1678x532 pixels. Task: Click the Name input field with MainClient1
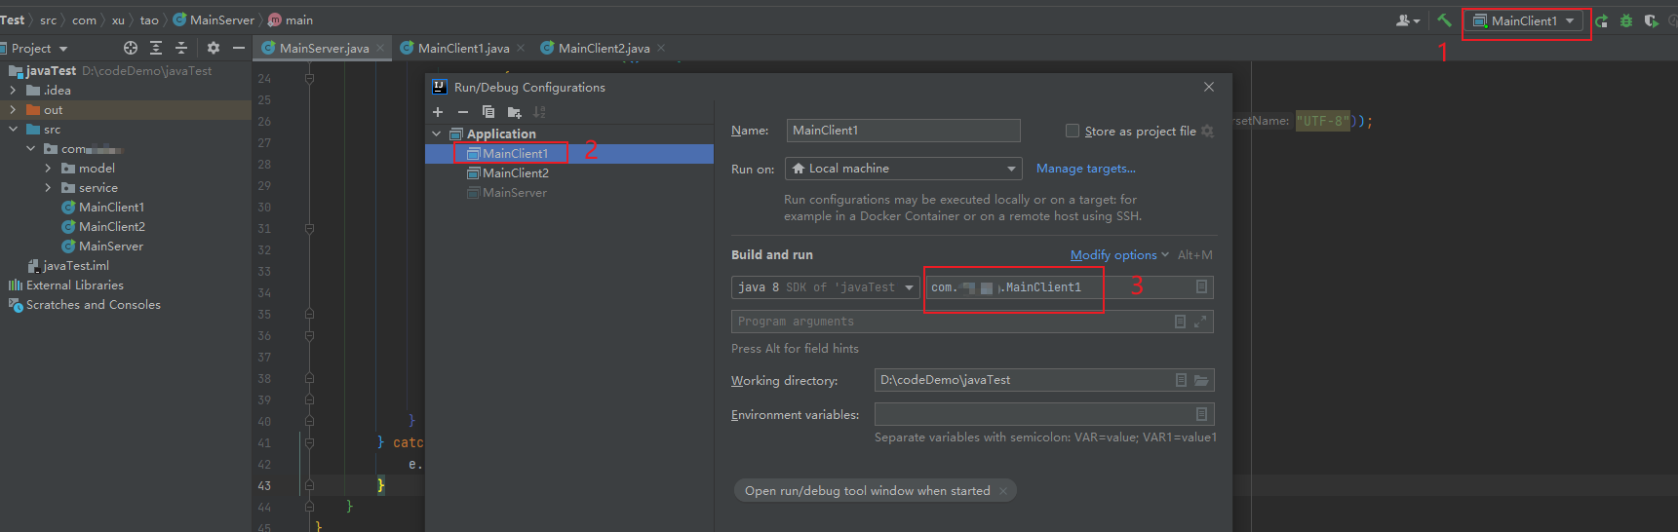[x=903, y=131]
